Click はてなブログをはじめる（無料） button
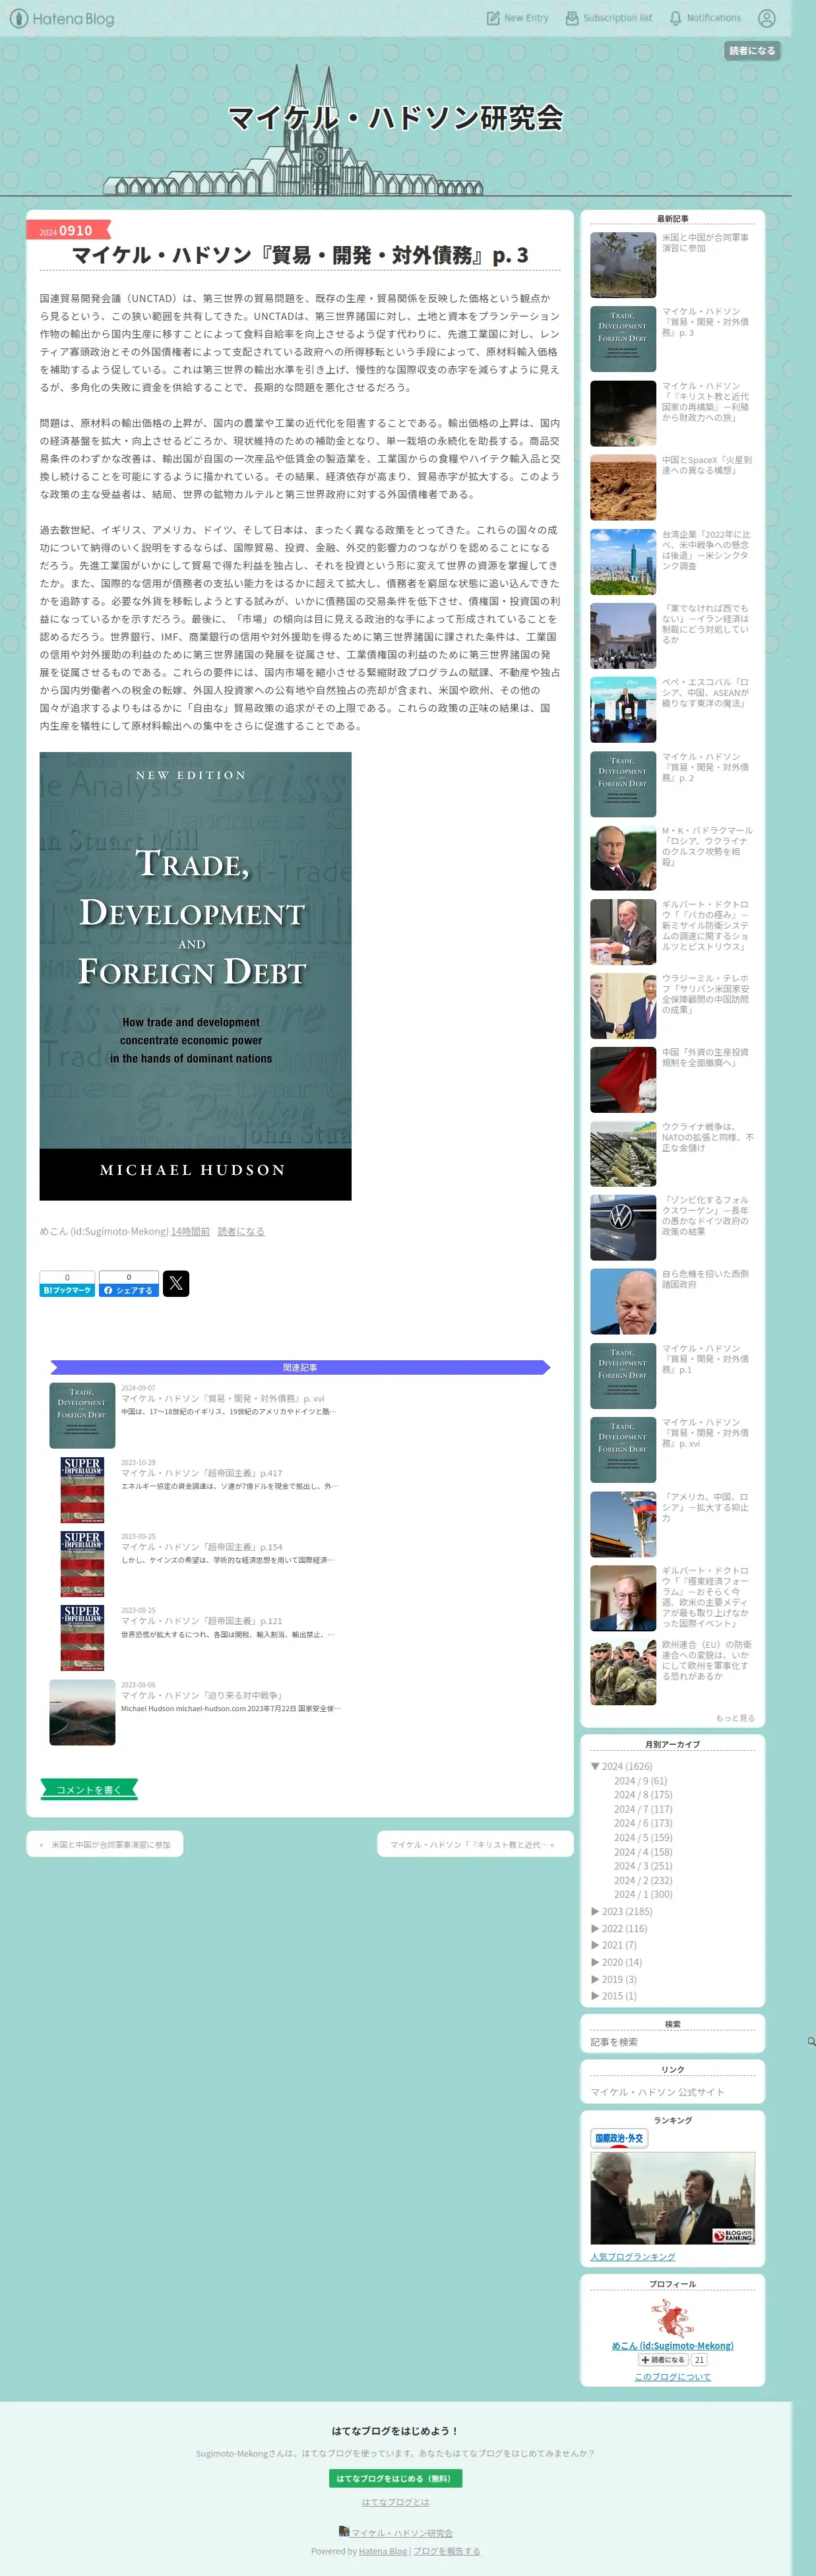The width and height of the screenshot is (816, 2576). pyautogui.click(x=395, y=2479)
